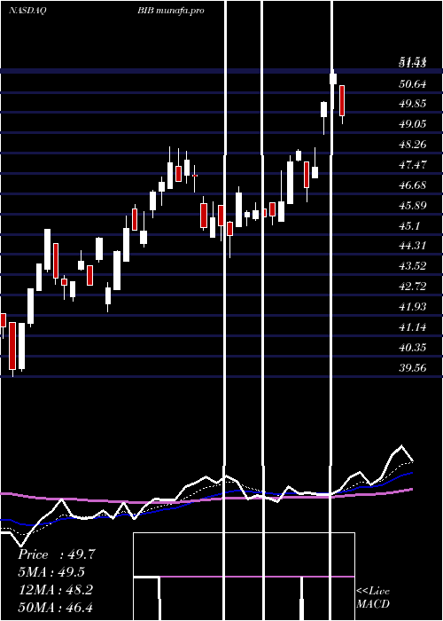Select the 12MA : 48.2 readout

56,590
